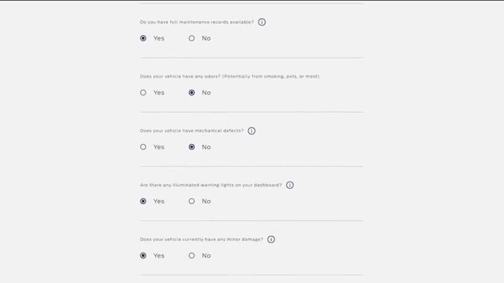The image size is (504, 283).
Task: Select Yes for full maintenance records
Action: (x=143, y=38)
